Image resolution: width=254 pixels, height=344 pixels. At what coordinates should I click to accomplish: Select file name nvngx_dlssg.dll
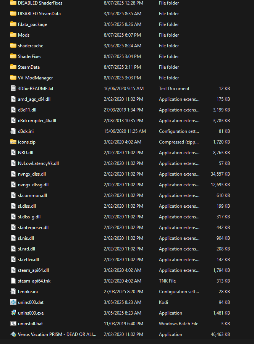click(x=33, y=185)
